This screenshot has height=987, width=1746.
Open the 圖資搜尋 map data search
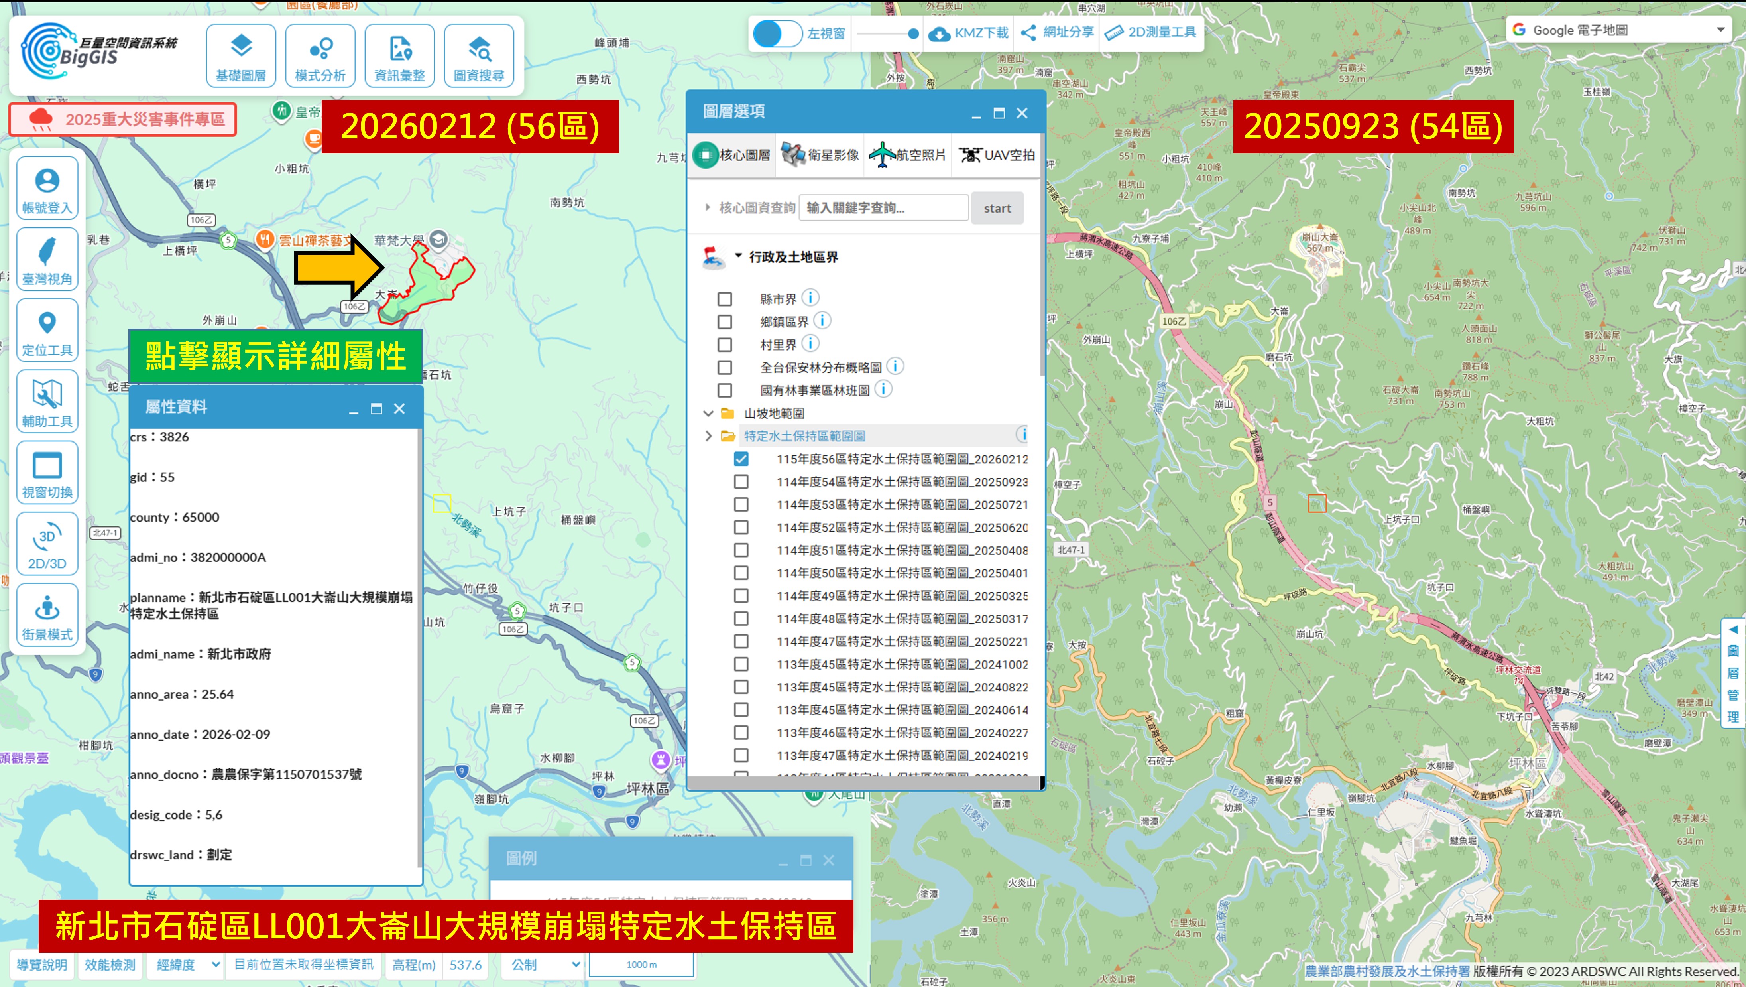click(478, 55)
